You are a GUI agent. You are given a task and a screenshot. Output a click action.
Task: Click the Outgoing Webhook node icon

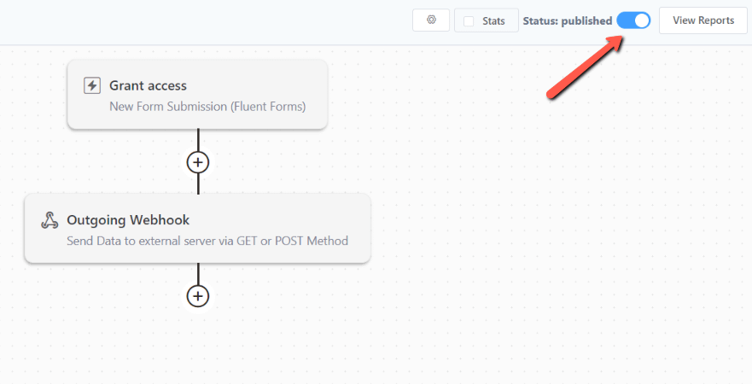coord(50,220)
